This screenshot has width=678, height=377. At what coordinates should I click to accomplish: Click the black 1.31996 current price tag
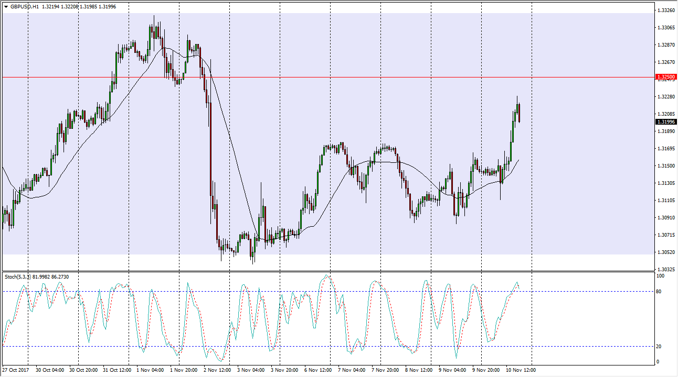666,122
